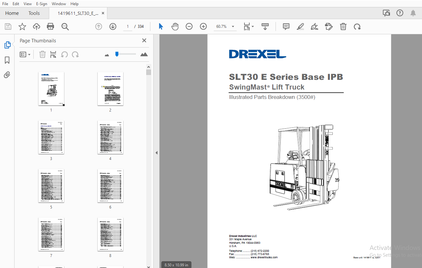Collapse the left navigation pane arrow
The height and width of the screenshot is (268, 422).
pyautogui.click(x=157, y=153)
